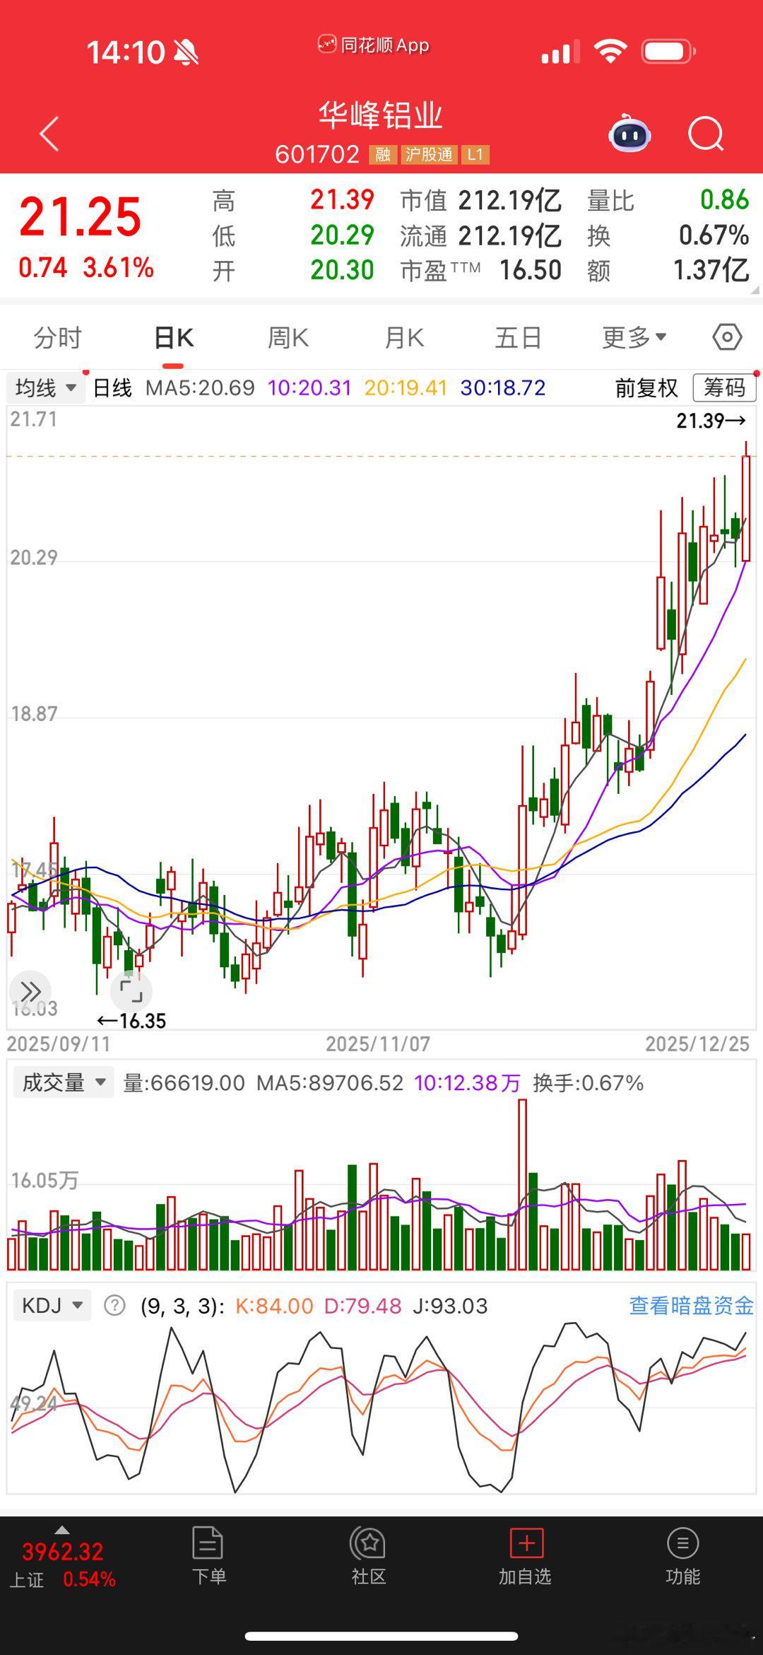Tap the current price 21.25
The image size is (763, 1655).
point(81,216)
